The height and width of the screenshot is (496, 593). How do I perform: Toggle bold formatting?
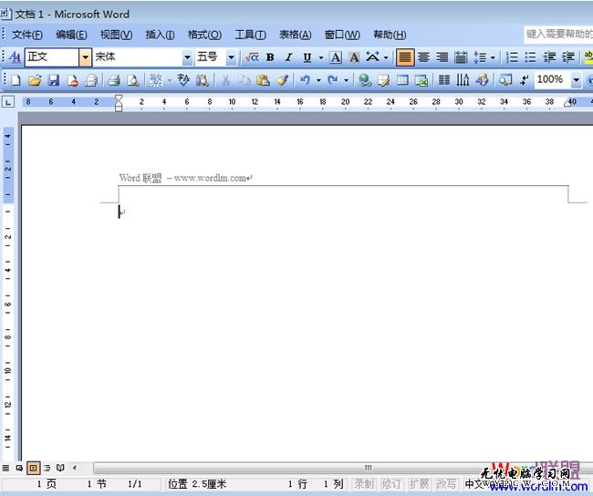[x=270, y=57]
